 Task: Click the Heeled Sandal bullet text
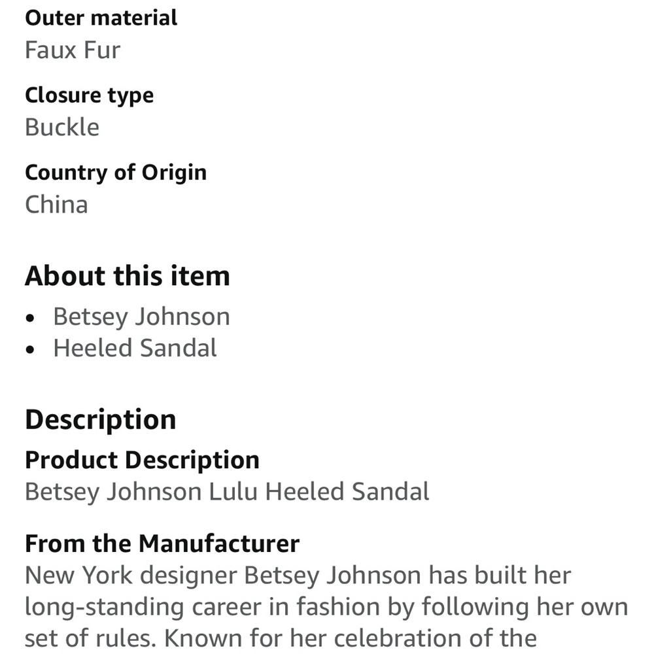135,348
